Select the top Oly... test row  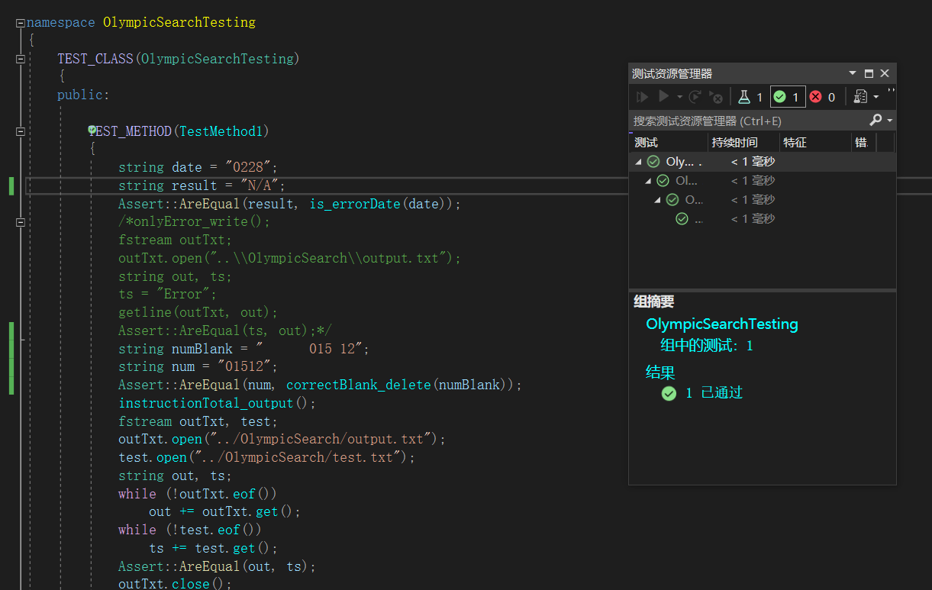tap(762, 162)
